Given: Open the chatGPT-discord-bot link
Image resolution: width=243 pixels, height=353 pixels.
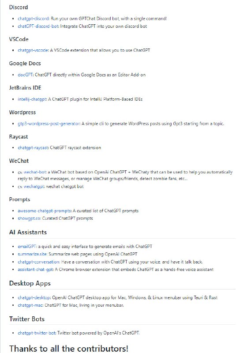Looking at the screenshot, I should click(38, 26).
